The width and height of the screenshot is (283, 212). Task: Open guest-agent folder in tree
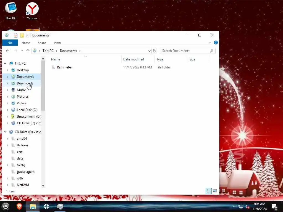(26, 172)
